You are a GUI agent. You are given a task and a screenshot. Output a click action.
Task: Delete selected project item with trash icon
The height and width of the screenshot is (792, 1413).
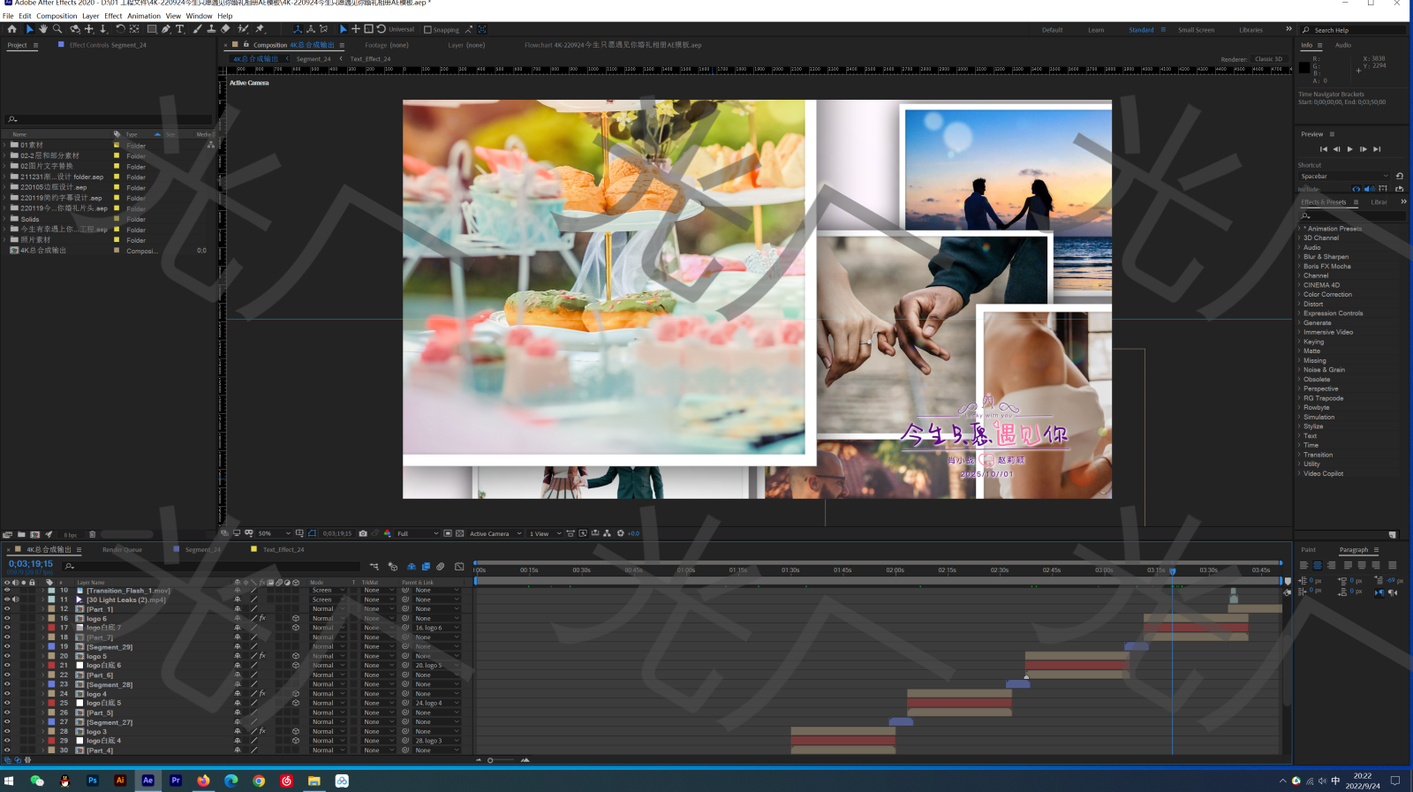(x=92, y=534)
